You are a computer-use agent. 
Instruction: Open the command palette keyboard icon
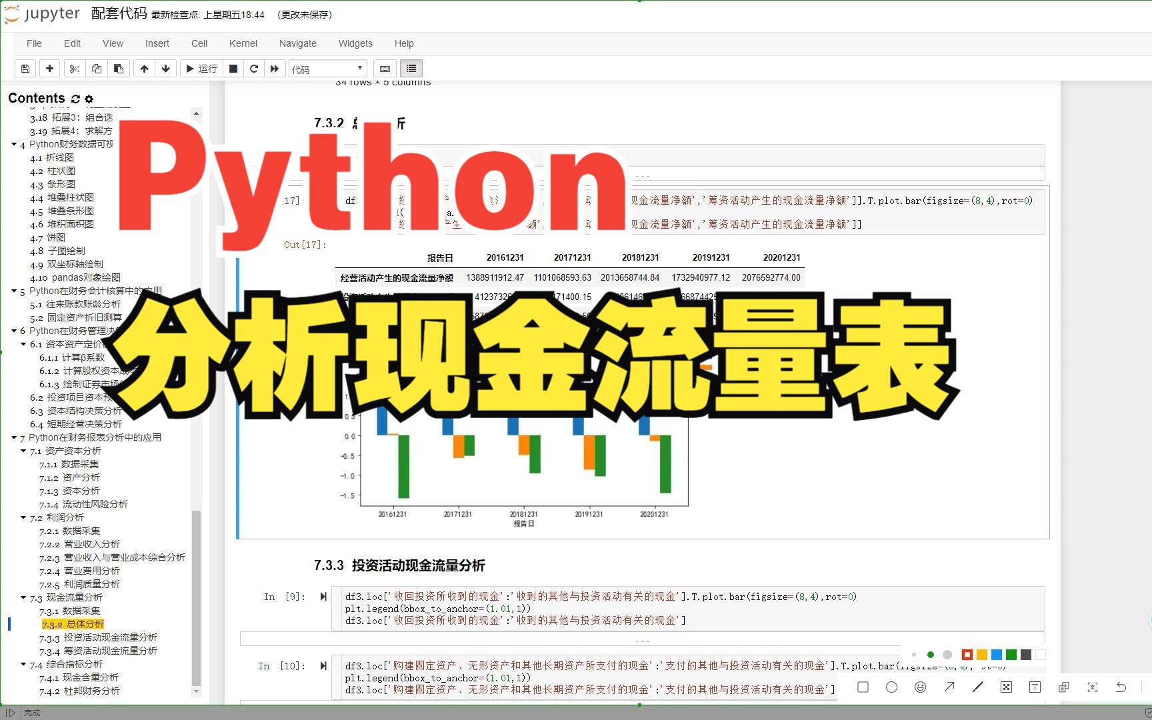pos(385,69)
